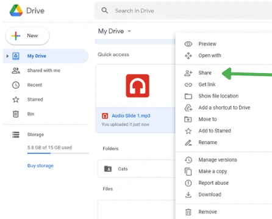Viewport: 272px width, 219px height.
Task: Click the Remove trash icon in menu
Action: (188, 212)
